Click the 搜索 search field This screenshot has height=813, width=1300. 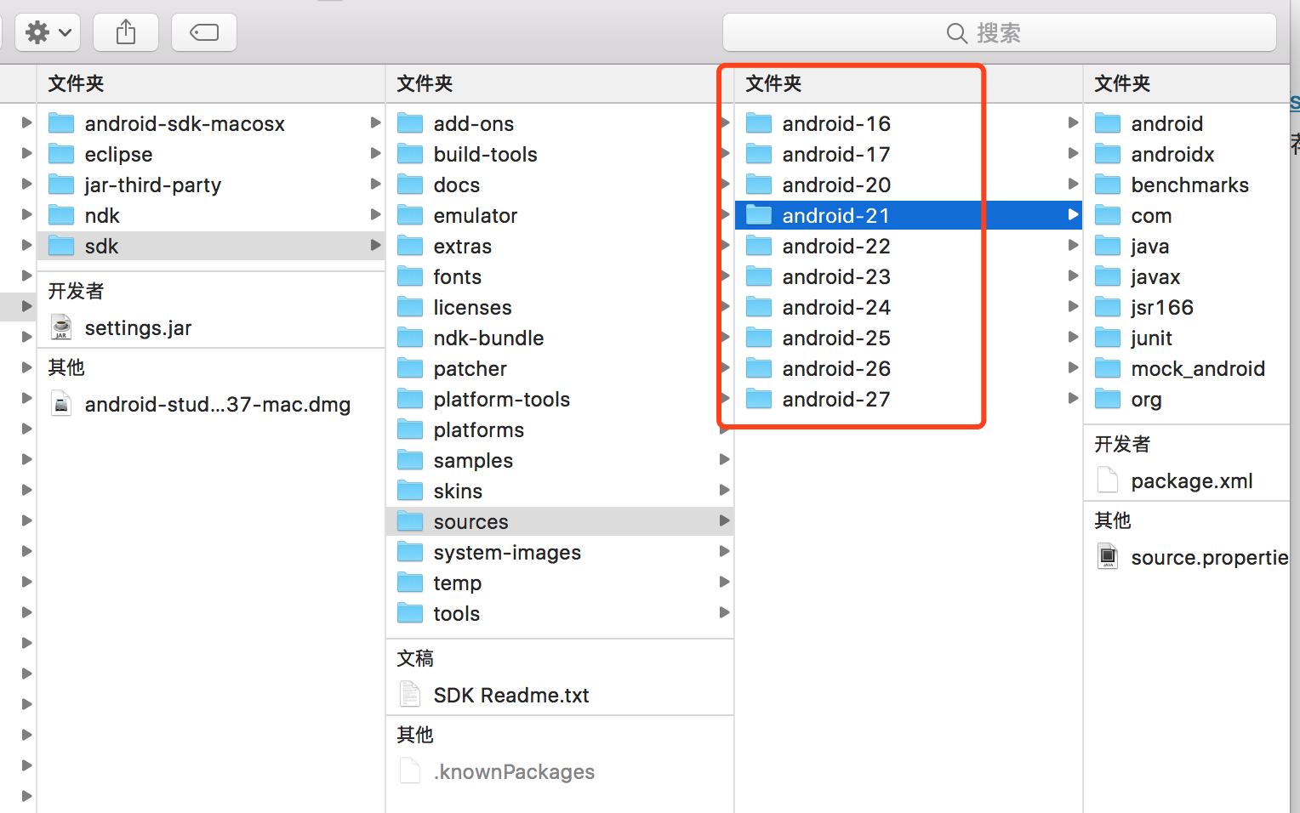1000,33
